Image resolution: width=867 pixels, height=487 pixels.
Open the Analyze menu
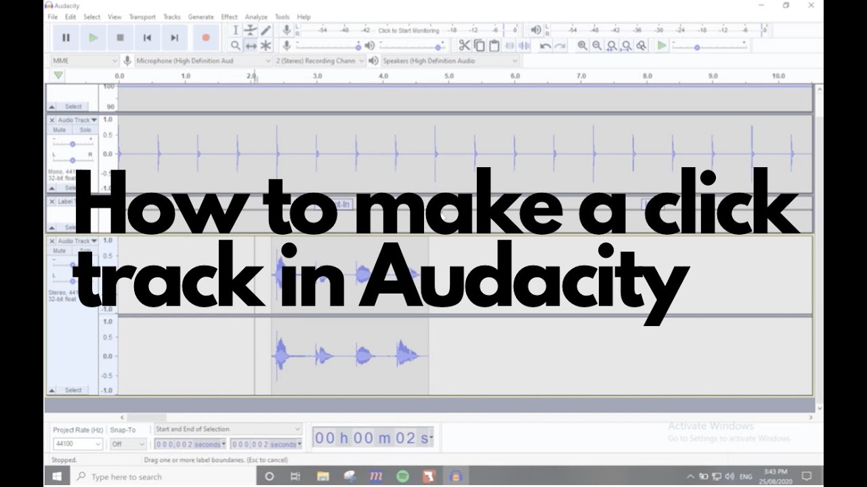tap(256, 17)
